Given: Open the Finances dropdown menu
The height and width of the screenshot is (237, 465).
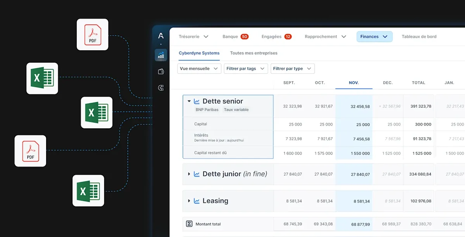Looking at the screenshot, I should (x=374, y=37).
